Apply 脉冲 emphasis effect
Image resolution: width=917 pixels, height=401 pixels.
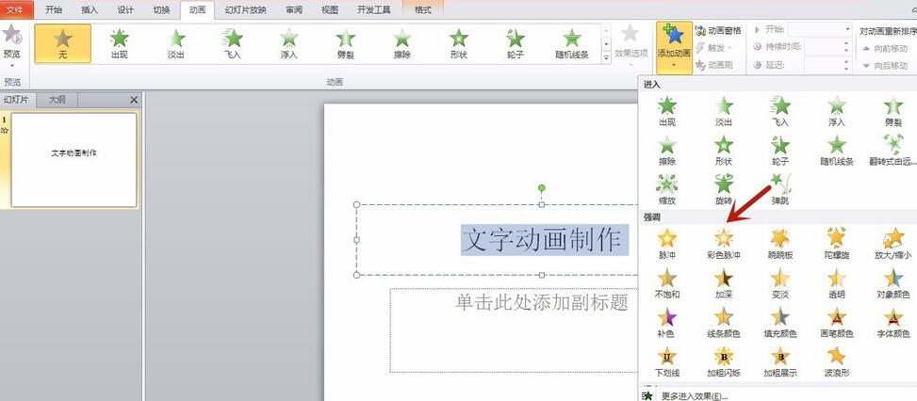point(666,244)
